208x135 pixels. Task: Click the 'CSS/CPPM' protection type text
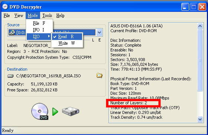coord(82,57)
